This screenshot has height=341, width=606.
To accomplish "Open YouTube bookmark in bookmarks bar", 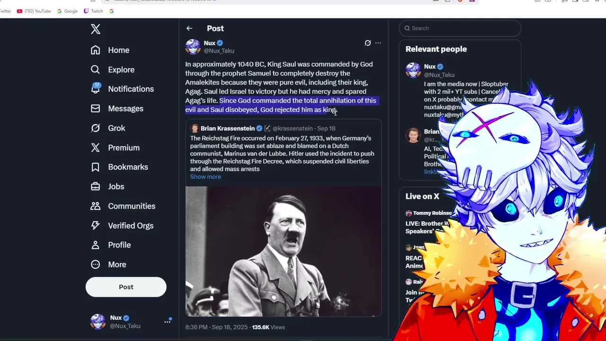I will point(34,11).
